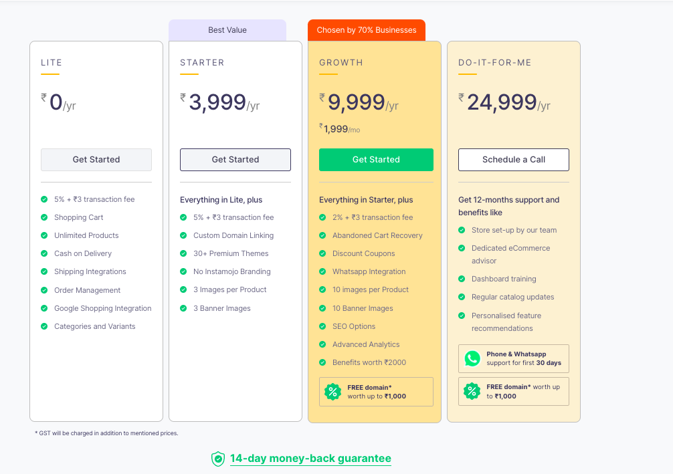
Task: Click checkmark beside Google Shopping Integration
Action: click(44, 308)
